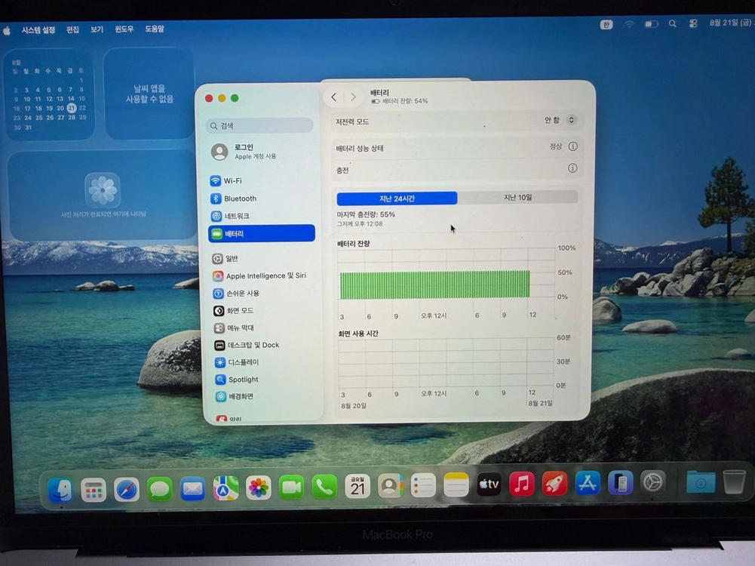755x566 pixels.
Task: Open Calendar app in the Dock
Action: point(358,486)
